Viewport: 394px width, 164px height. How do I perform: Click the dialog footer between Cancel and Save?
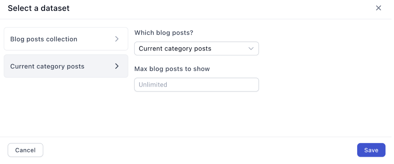click(200, 150)
